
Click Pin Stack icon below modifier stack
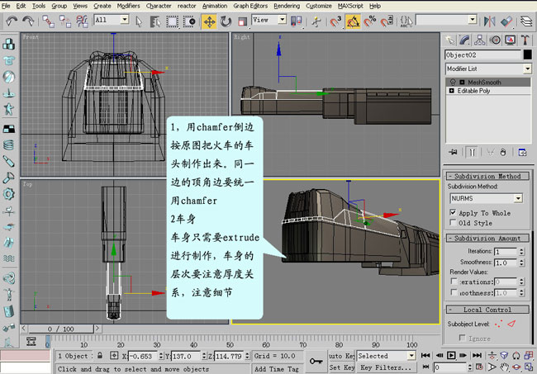453,152
